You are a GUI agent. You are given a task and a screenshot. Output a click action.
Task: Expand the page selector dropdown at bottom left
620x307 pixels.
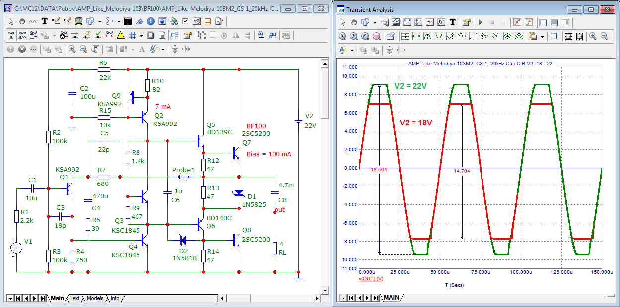9,298
